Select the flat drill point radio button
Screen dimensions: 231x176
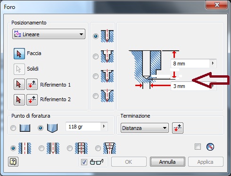click(13, 128)
